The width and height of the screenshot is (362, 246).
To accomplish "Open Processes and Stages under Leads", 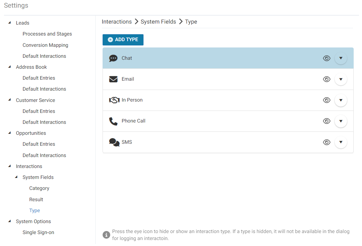I will (47, 34).
